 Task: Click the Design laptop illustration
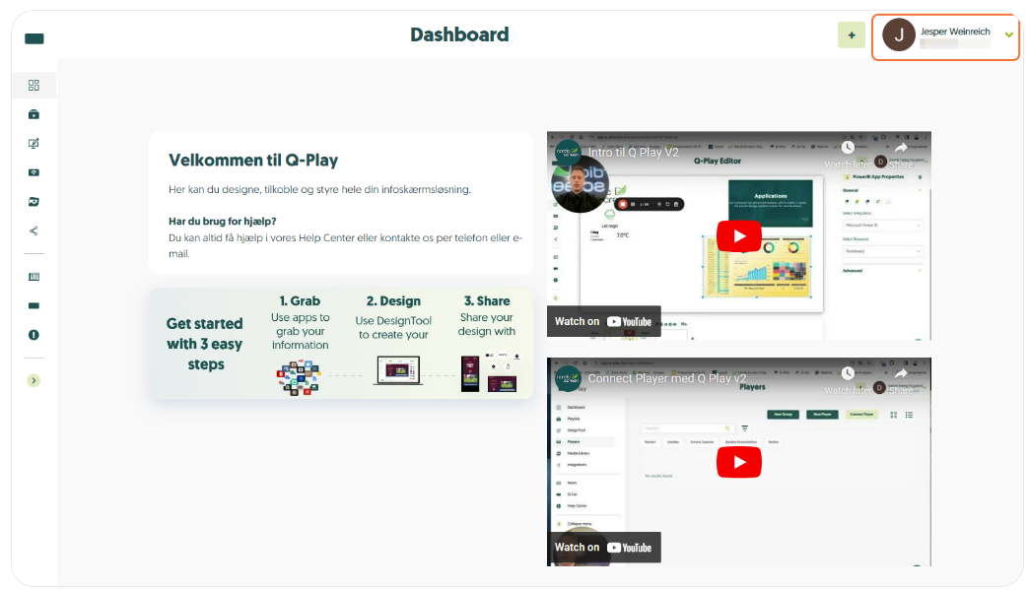pyautogui.click(x=398, y=370)
